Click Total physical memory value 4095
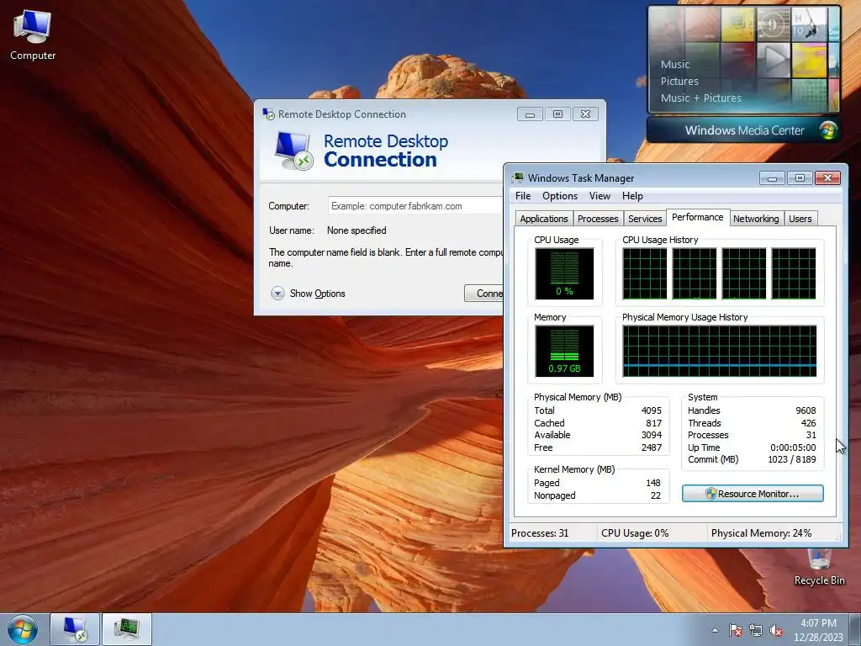 click(652, 410)
